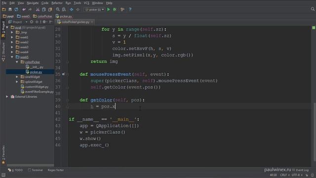Screen dimensions: 316x178
Task: Expand the sineWidget folder
Action: tap(17, 77)
